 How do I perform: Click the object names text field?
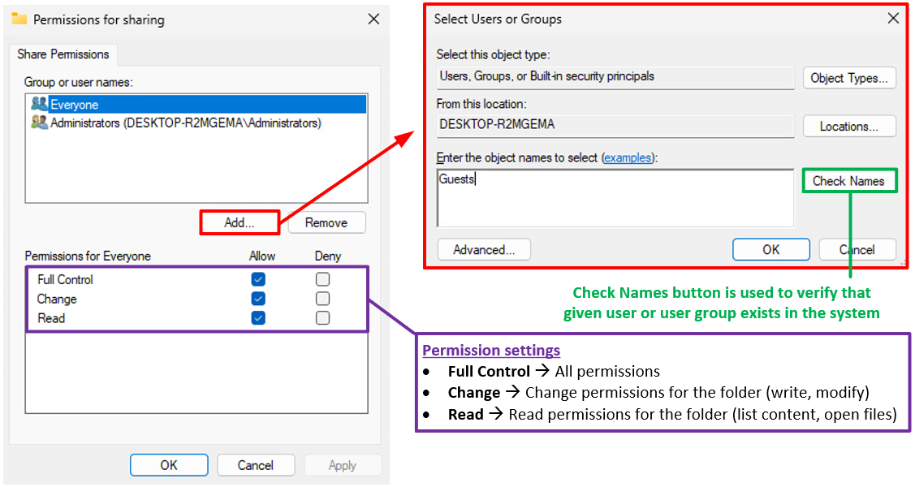(615, 198)
